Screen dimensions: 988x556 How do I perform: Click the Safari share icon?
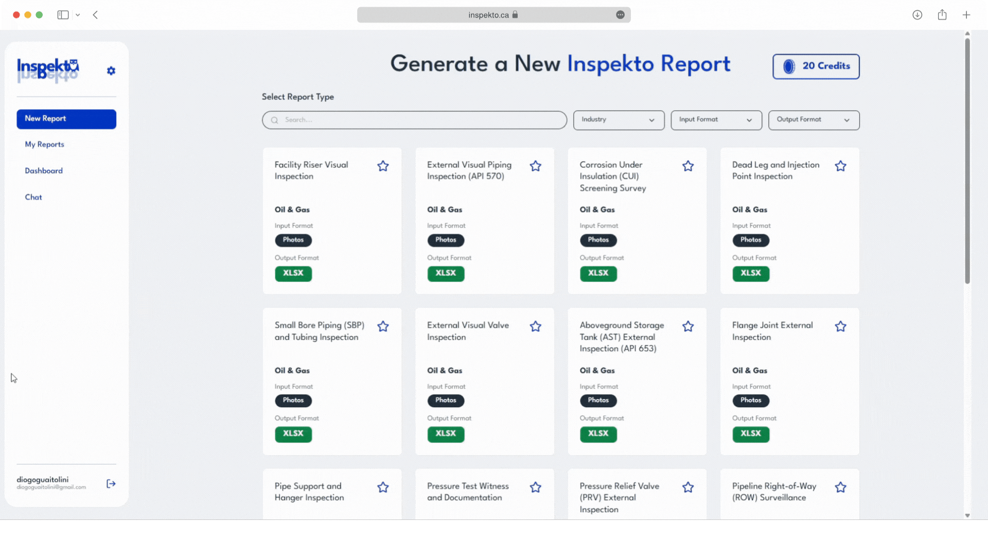(x=942, y=15)
